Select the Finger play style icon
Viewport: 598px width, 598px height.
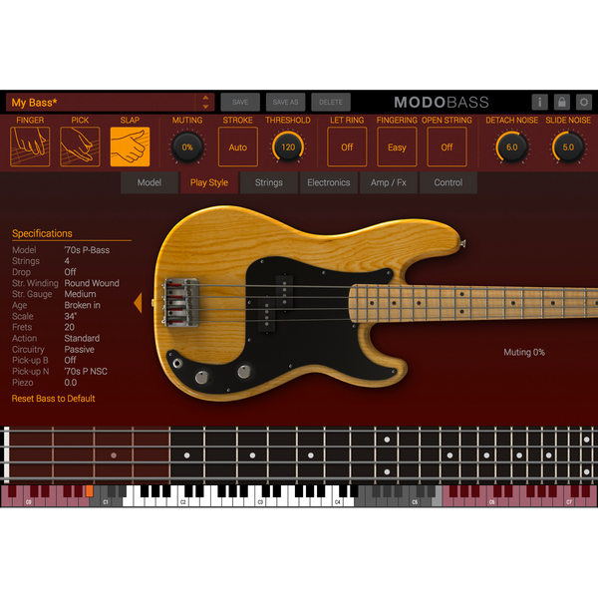(30, 147)
